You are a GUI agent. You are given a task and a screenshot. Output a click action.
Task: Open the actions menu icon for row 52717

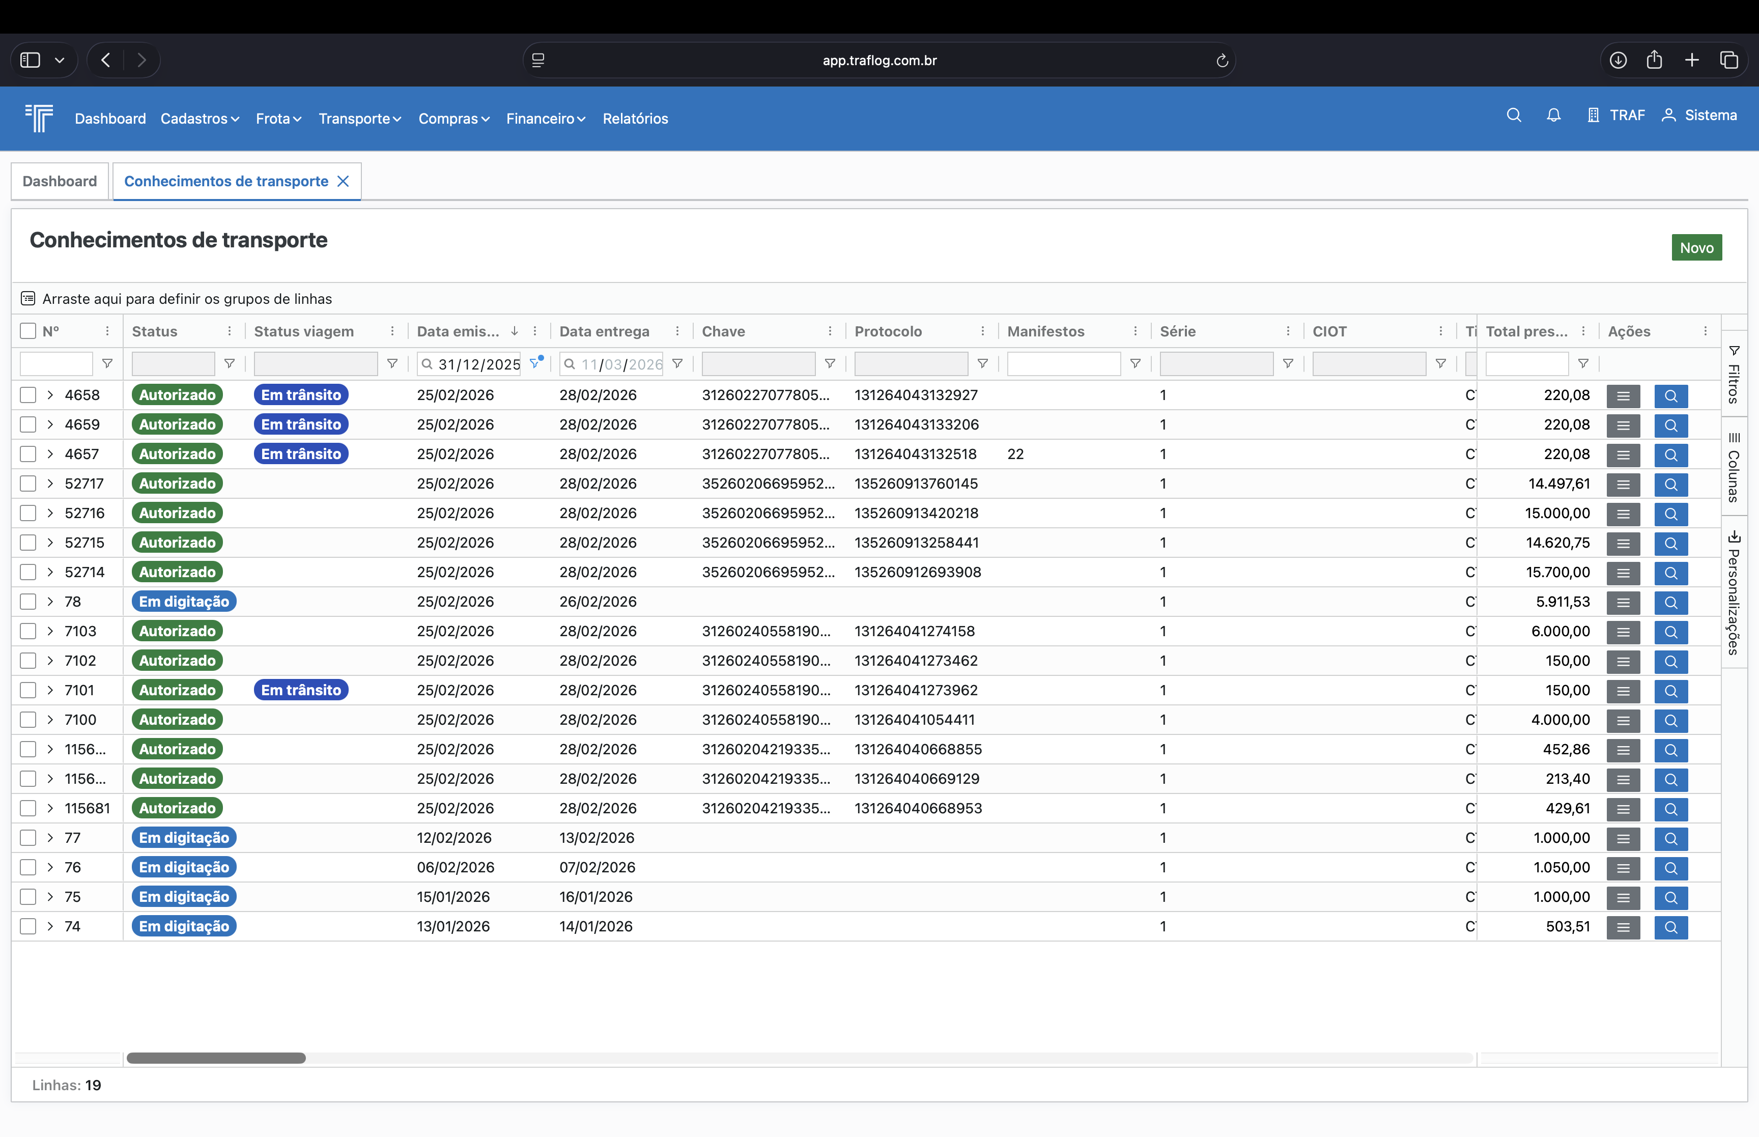[x=1623, y=485]
